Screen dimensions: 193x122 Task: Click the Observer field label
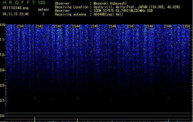[x=62, y=3]
